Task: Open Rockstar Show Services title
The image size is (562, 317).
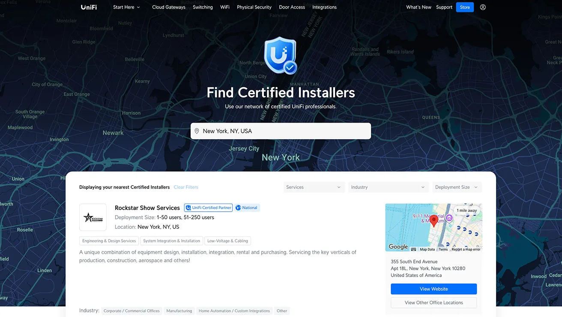Action: tap(147, 208)
